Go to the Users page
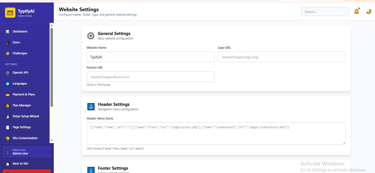 [16, 43]
